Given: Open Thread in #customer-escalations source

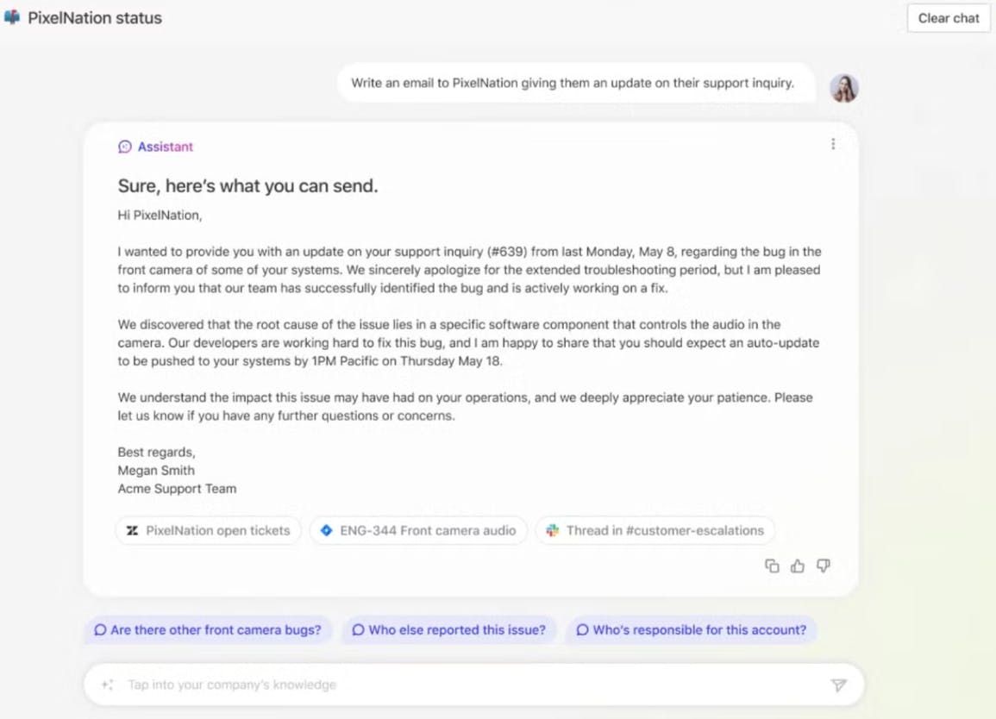Looking at the screenshot, I should pyautogui.click(x=655, y=531).
